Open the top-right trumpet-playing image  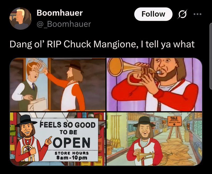point(154,84)
